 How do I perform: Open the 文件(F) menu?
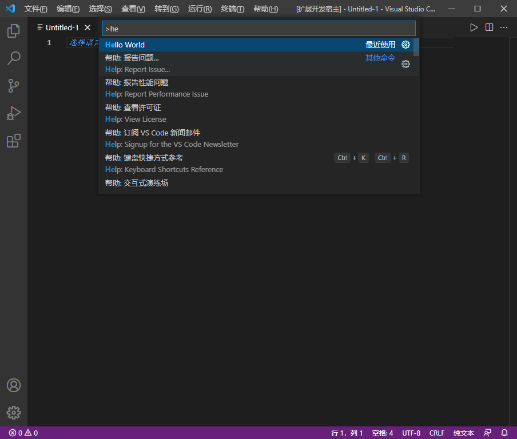35,9
